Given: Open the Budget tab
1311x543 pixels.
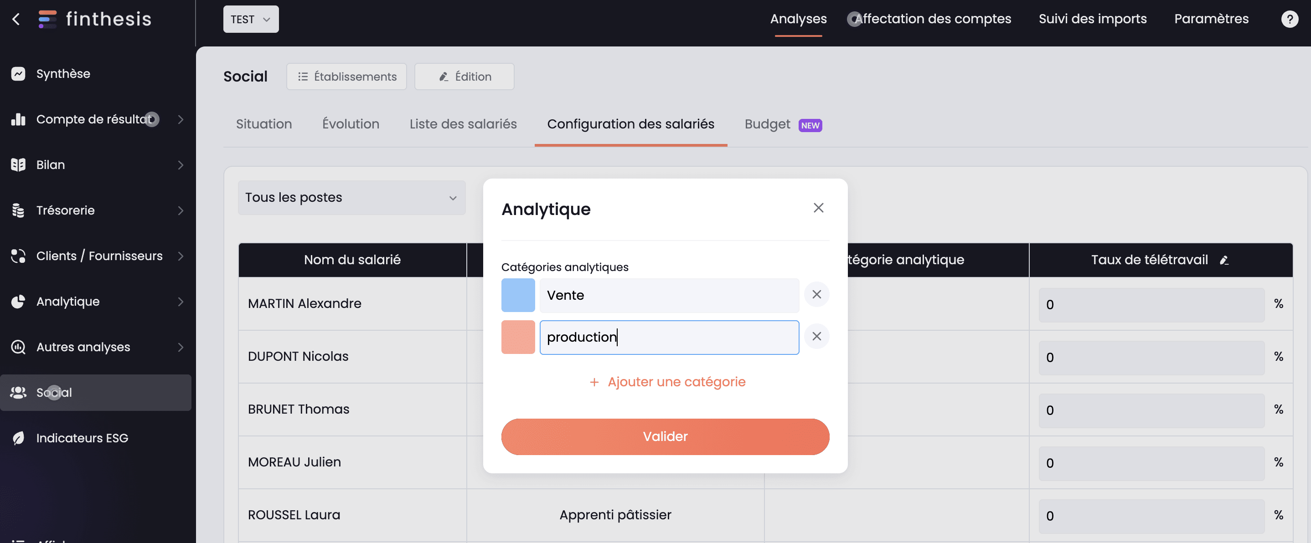Looking at the screenshot, I should click(767, 124).
